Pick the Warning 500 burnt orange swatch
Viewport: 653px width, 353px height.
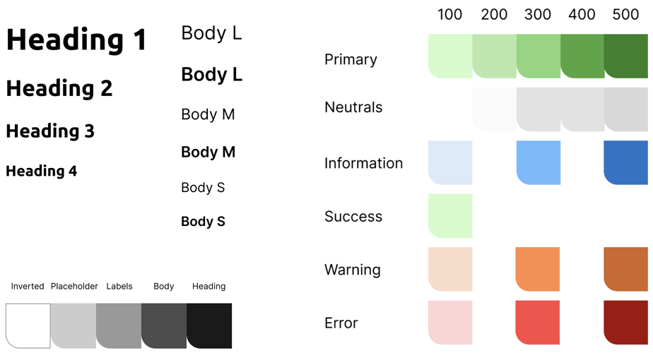626,269
